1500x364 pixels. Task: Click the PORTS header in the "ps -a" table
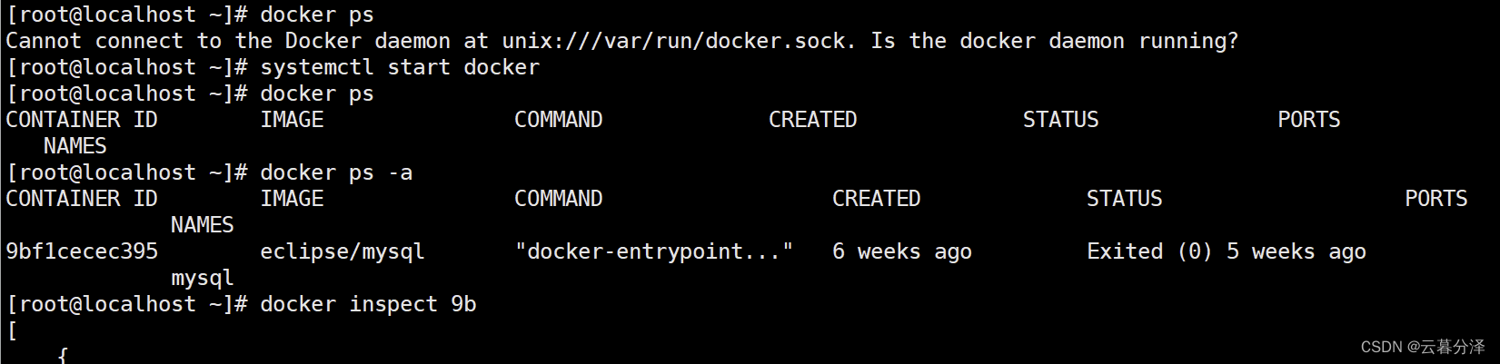click(1435, 199)
